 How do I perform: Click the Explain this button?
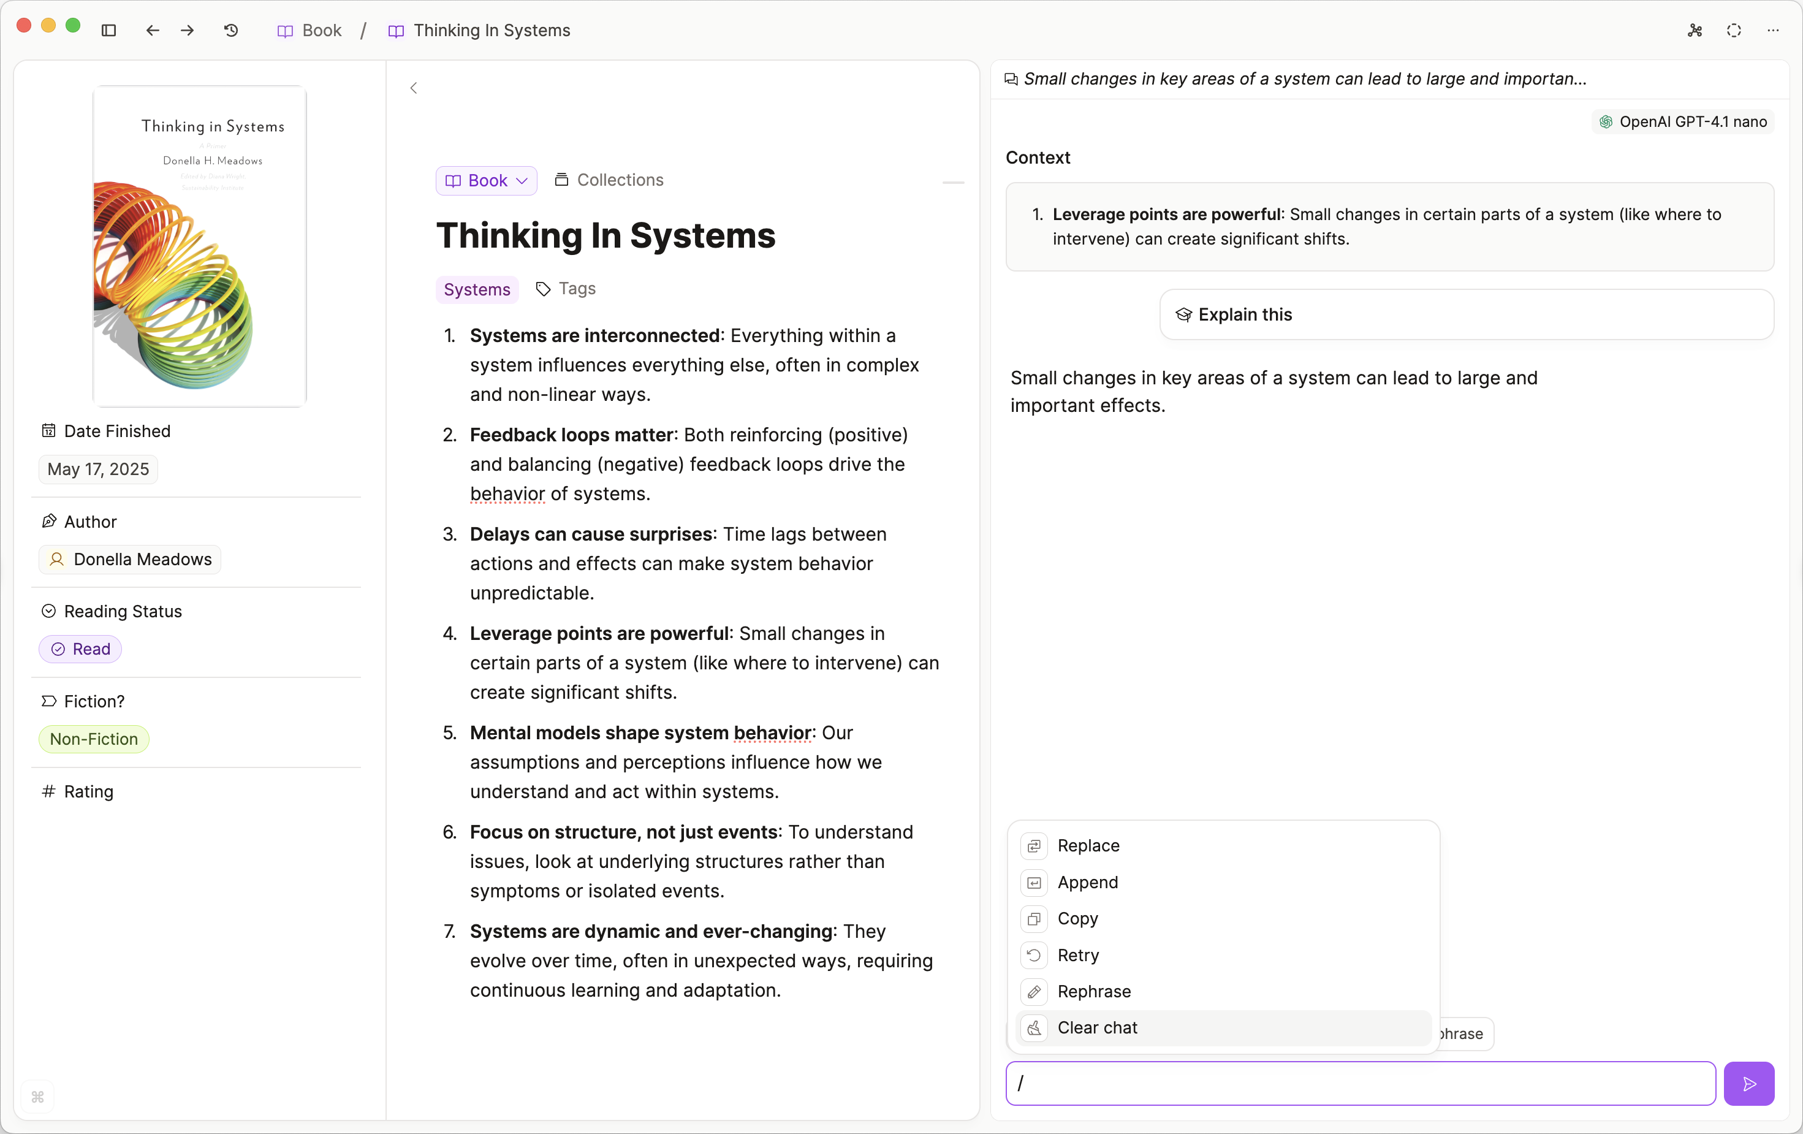[x=1245, y=314]
